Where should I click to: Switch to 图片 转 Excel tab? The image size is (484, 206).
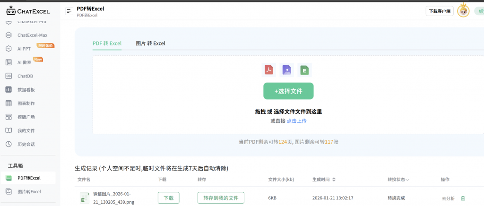tap(151, 43)
